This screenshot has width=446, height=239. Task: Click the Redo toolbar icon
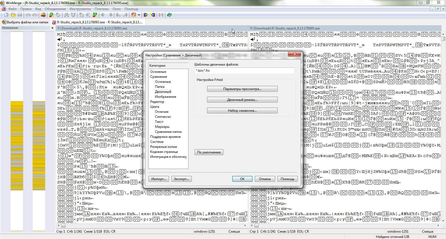tap(35, 15)
